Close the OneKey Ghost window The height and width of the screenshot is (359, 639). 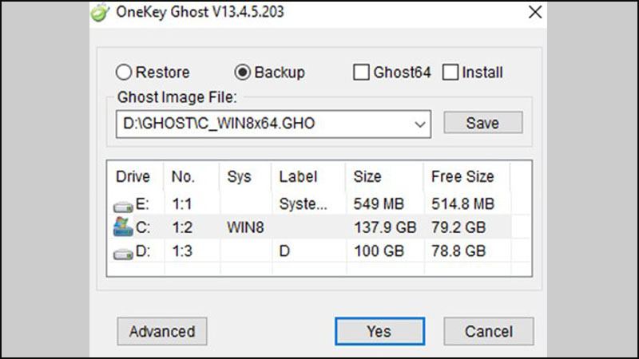tap(535, 12)
